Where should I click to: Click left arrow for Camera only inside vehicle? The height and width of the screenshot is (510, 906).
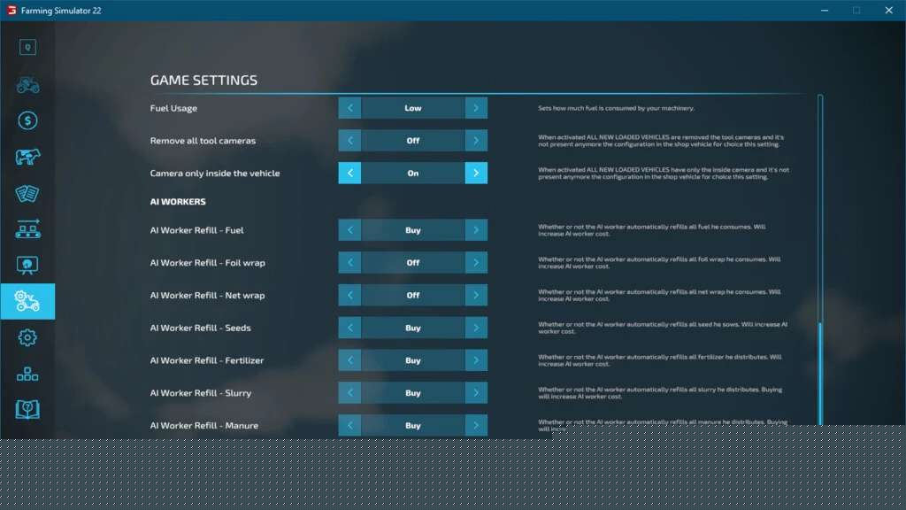point(349,173)
